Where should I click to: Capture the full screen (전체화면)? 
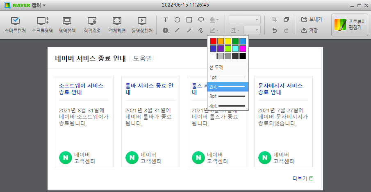(x=117, y=25)
